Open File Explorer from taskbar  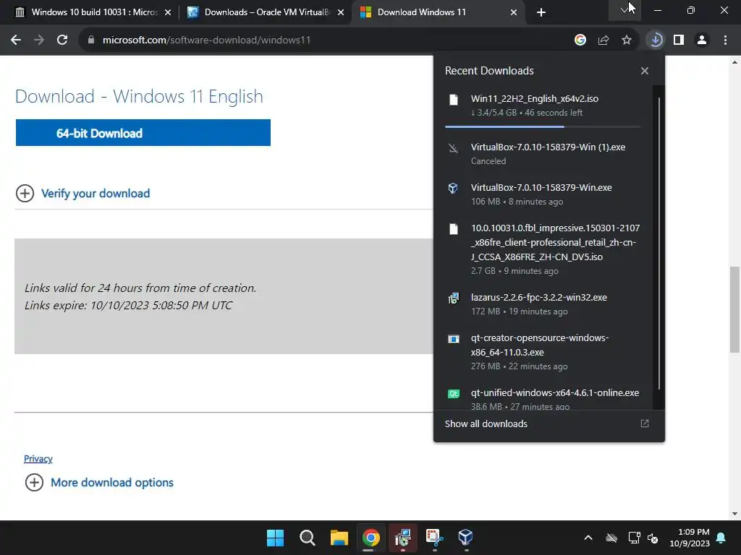point(339,537)
